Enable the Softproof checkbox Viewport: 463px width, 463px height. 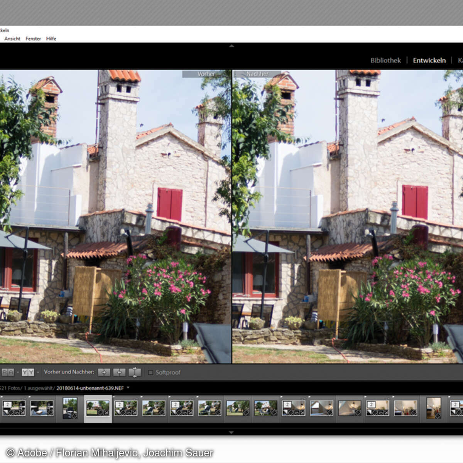click(x=150, y=372)
